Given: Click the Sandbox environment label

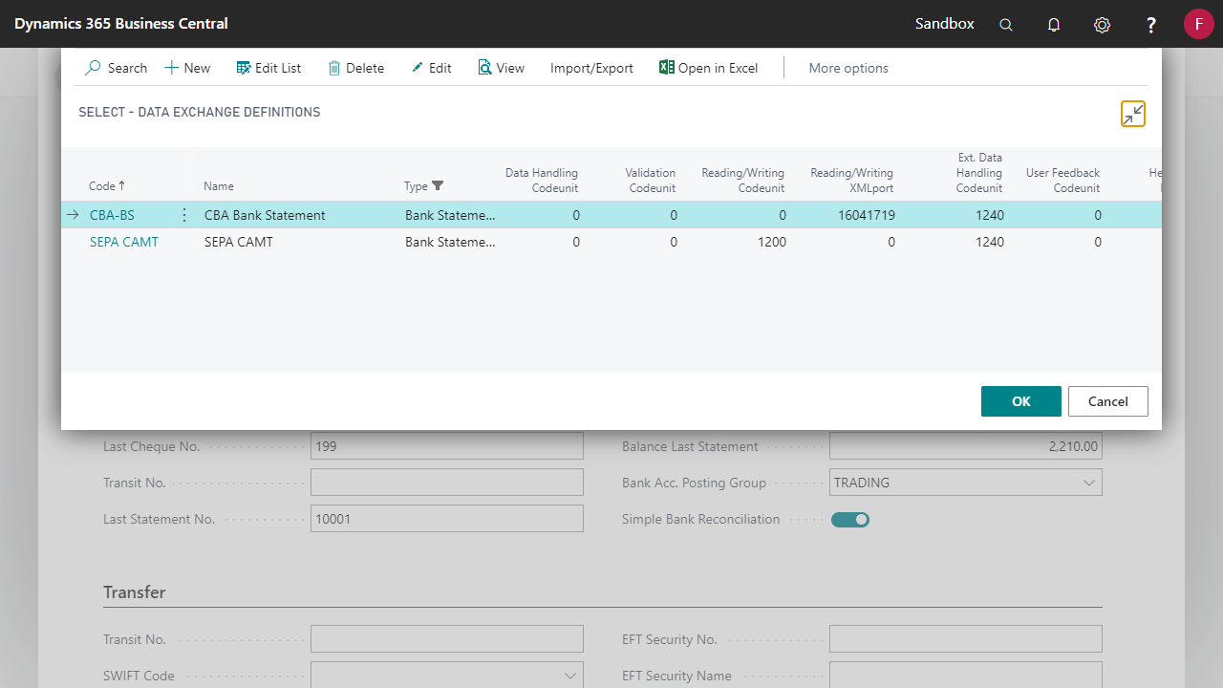Looking at the screenshot, I should [945, 24].
